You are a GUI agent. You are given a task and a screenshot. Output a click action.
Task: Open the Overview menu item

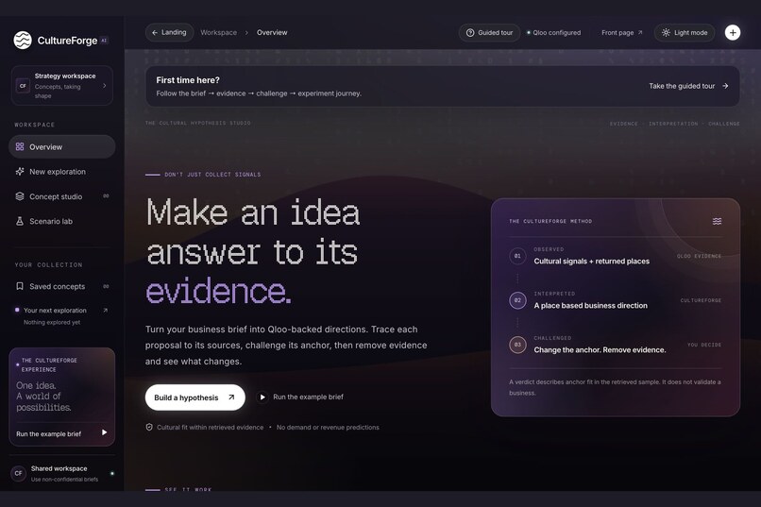coord(62,146)
